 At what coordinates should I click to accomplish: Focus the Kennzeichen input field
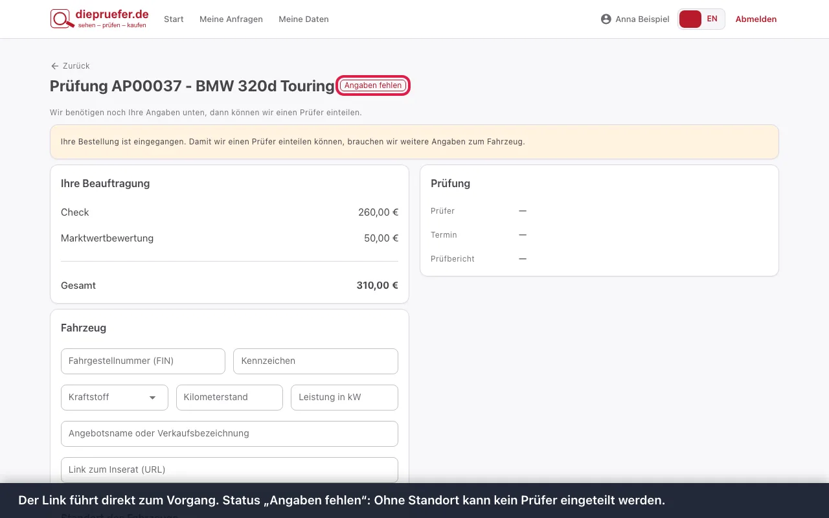click(x=315, y=361)
